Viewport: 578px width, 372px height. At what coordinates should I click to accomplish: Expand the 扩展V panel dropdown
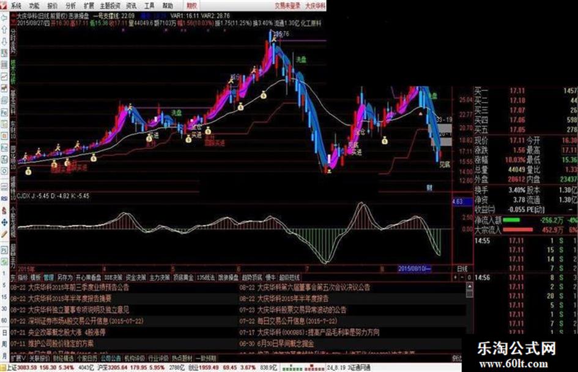tap(18, 358)
